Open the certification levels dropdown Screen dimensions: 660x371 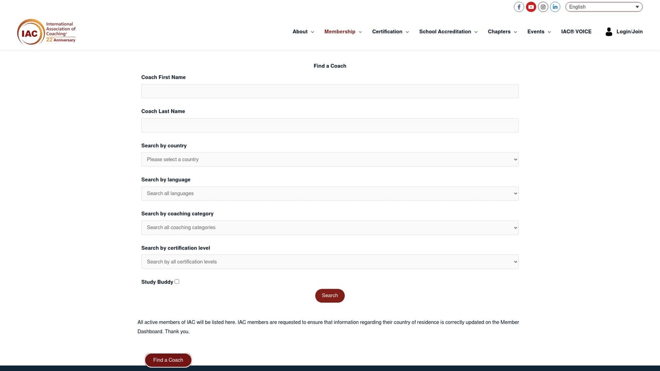point(329,262)
